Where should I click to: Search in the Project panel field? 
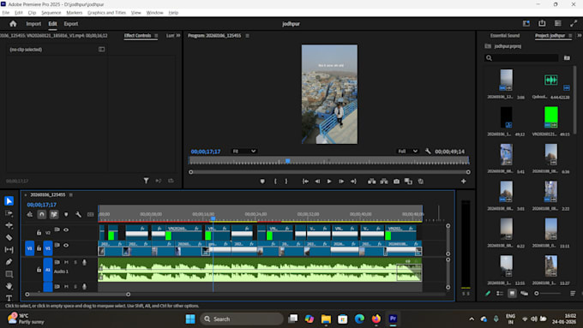pos(521,58)
